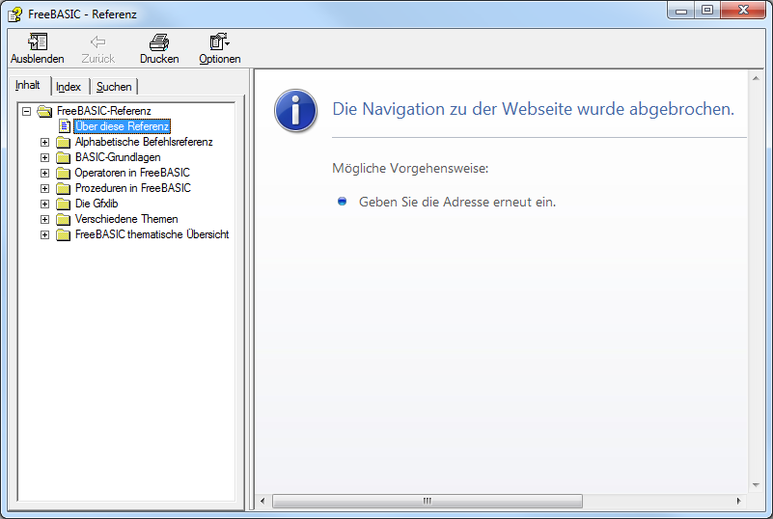Image resolution: width=773 pixels, height=519 pixels.
Task: Click the 'Mögliche Vorgehensweise:' text
Action: 410,168
